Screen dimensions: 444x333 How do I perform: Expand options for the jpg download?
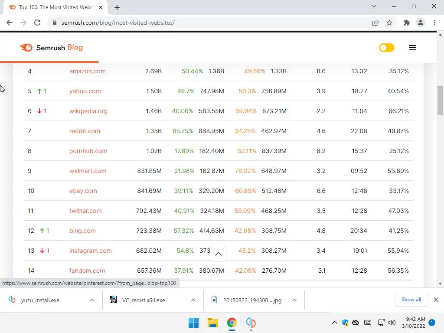294,300
